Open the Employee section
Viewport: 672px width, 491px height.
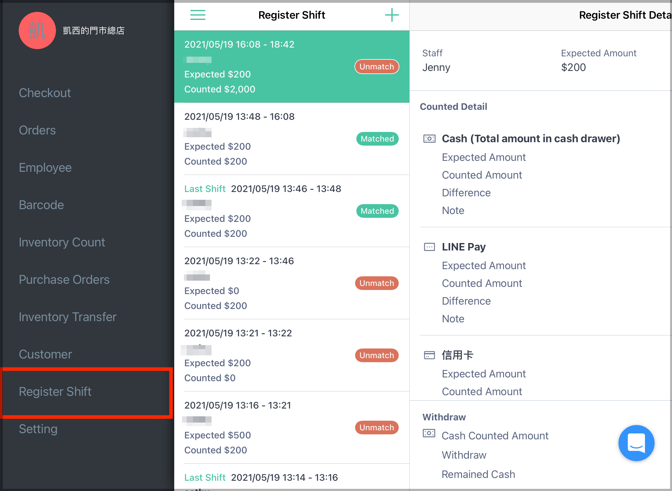[x=45, y=167]
